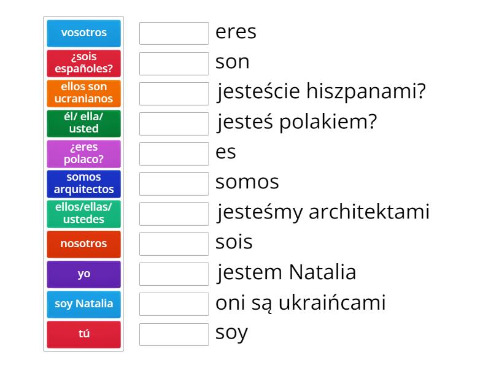The image size is (491, 368).
Task: Click the purple '¿eres polaco?' tile
Action: (83, 153)
